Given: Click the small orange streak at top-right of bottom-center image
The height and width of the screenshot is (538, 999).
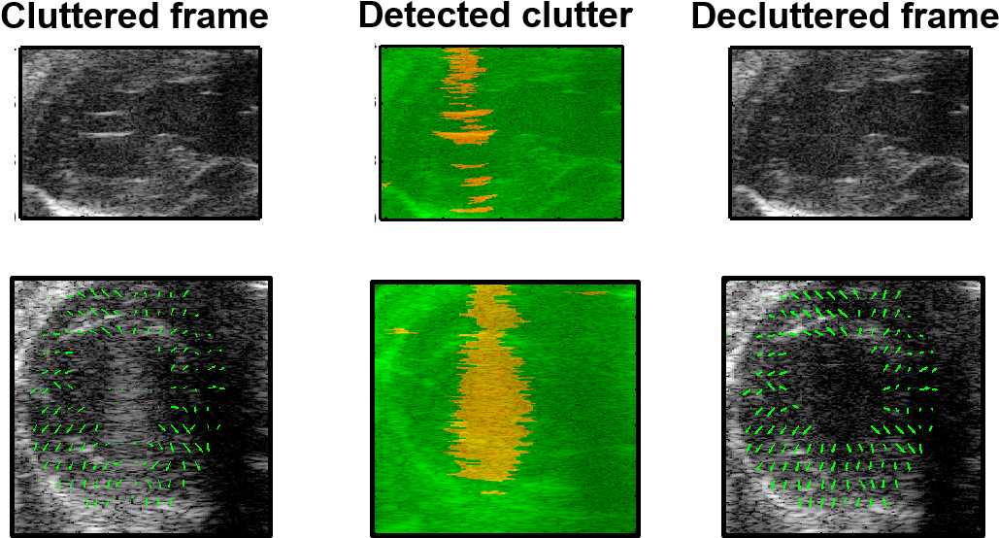Looking at the screenshot, I should point(594,291).
